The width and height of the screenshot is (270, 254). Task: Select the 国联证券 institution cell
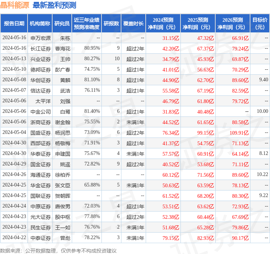tap(41, 196)
